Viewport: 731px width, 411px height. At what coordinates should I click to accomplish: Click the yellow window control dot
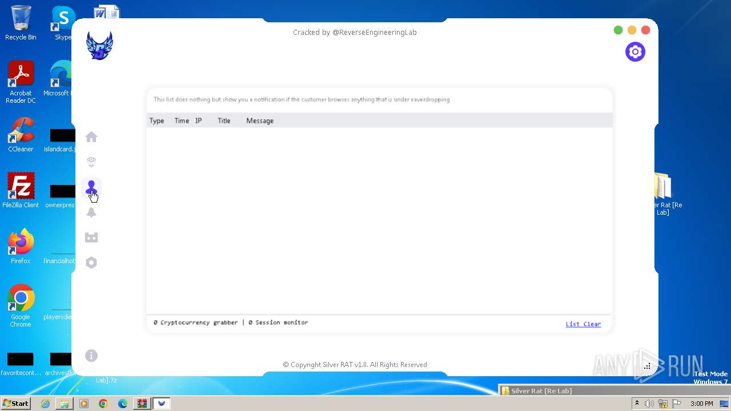[x=632, y=30]
